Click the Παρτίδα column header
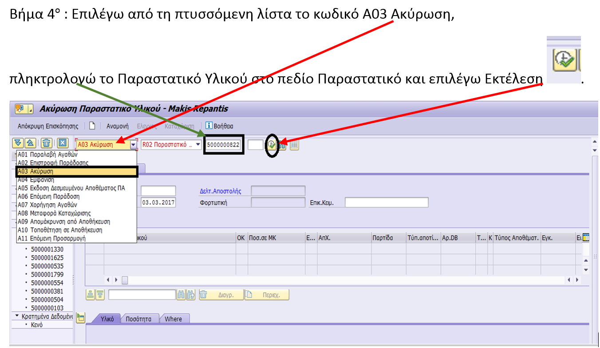The width and height of the screenshot is (600, 348). coord(388,238)
